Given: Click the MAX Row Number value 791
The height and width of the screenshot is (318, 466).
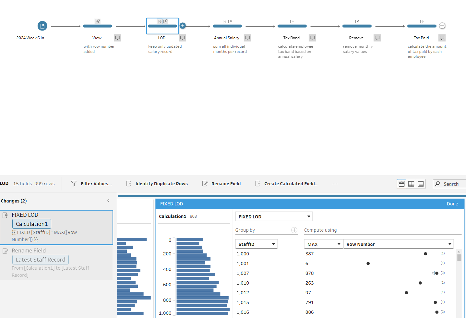Looking at the screenshot, I should (309, 302).
